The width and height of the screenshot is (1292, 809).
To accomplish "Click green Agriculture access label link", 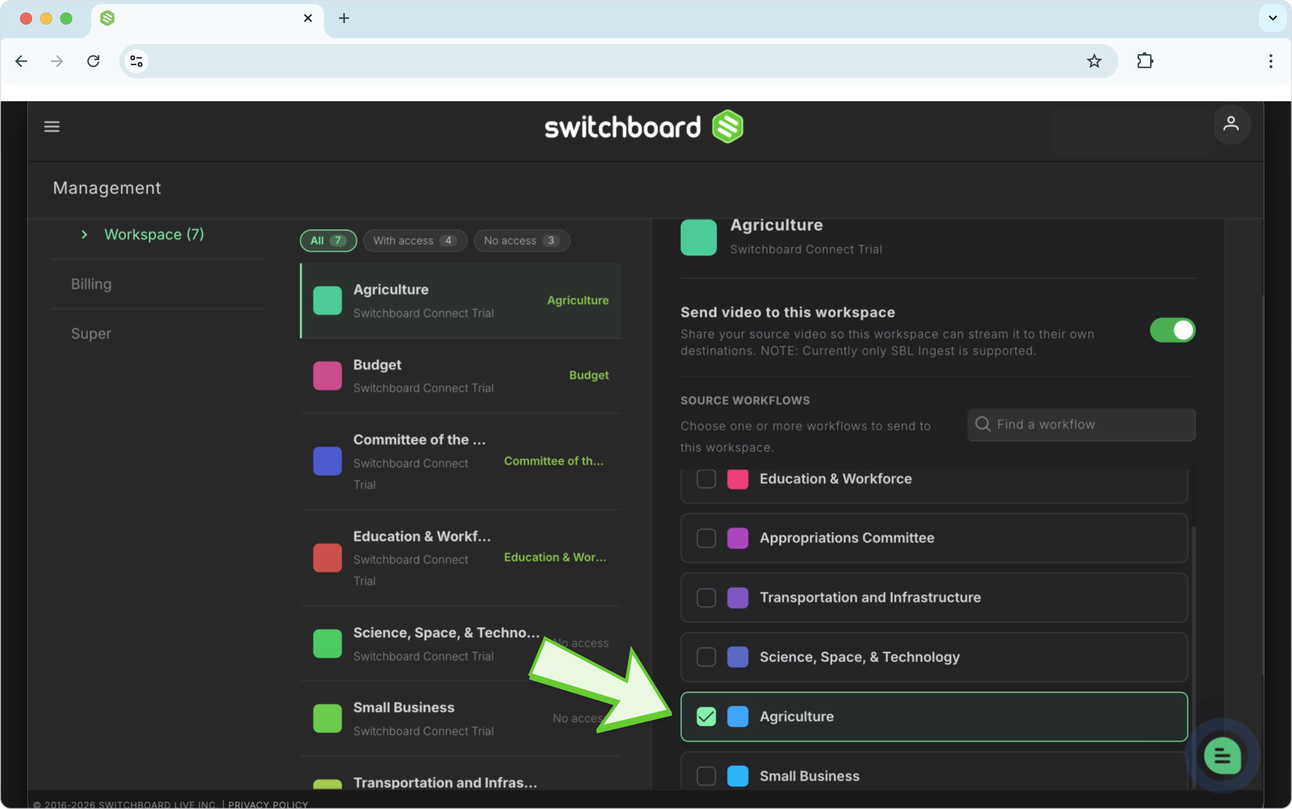I will pyautogui.click(x=577, y=300).
